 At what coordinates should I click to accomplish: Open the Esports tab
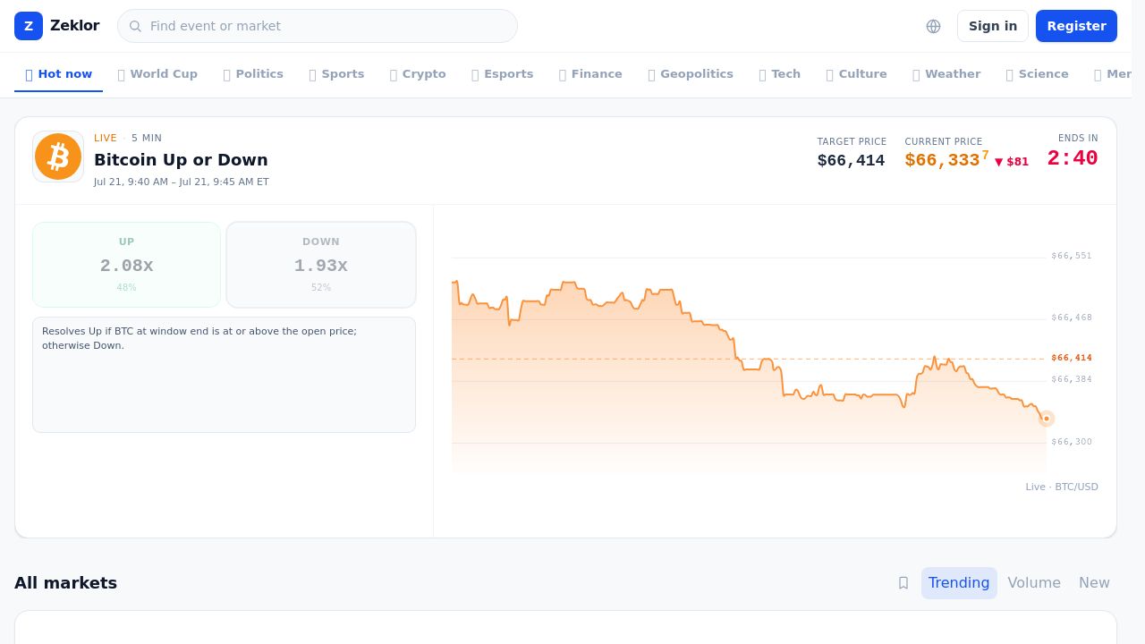[x=503, y=74]
